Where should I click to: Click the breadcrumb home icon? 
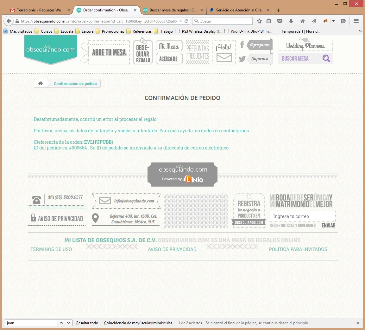tap(41, 83)
